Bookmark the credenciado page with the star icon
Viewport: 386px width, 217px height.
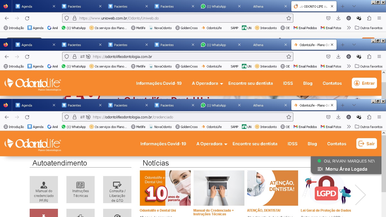click(x=289, y=117)
